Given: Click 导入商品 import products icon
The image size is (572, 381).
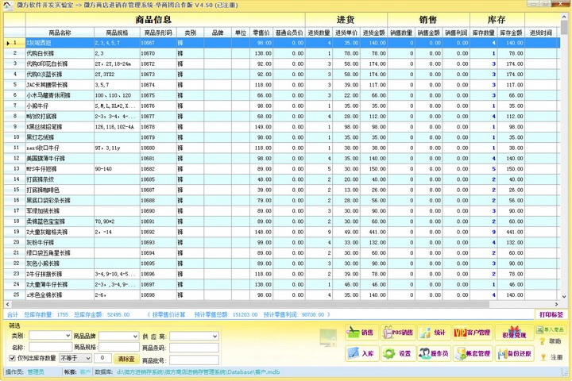Looking at the screenshot, I should [550, 329].
